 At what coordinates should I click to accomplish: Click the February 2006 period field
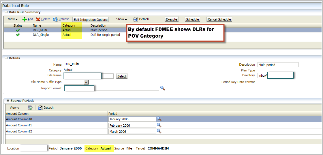[x=132, y=125]
